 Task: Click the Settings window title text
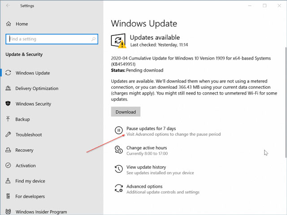click(27, 6)
